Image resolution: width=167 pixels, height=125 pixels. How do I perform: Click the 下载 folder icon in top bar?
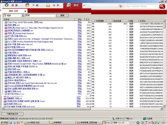27,5
